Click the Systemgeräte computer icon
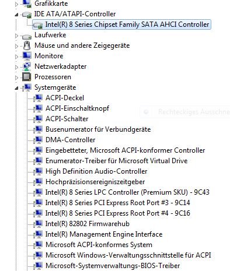Screen dimensions: 230x271 (27, 87)
